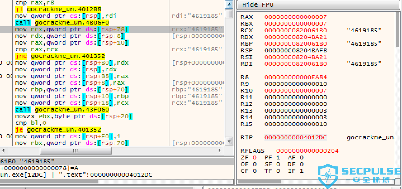Select instruction mov qword ptr ds:[rsp+B0],rdx
This screenshot has height=189, width=402.
pyautogui.click(x=72, y=63)
